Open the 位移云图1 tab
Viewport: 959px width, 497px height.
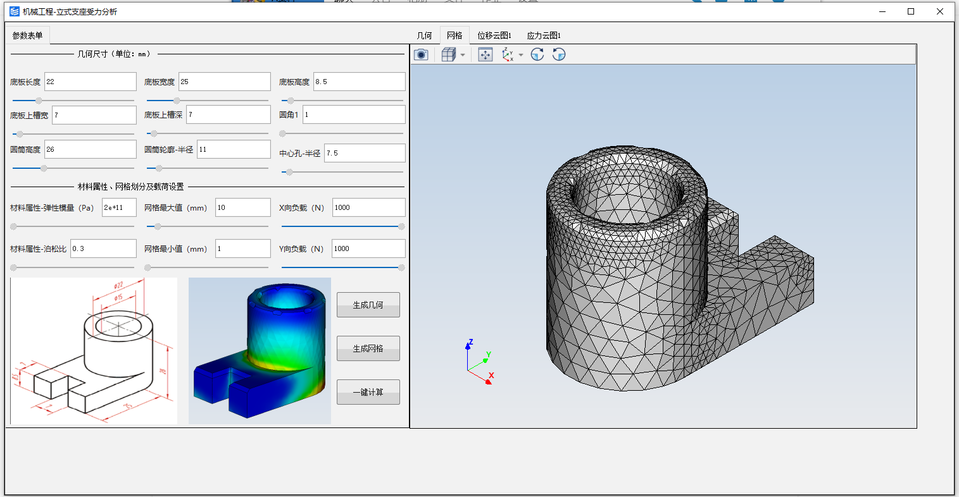point(494,35)
